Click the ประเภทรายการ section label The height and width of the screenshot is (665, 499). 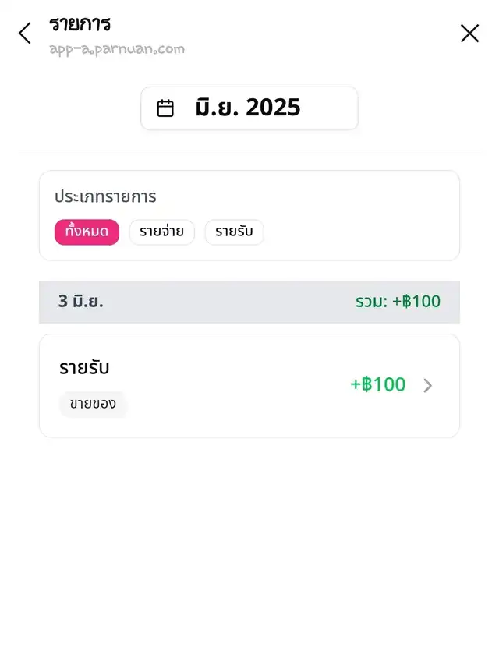105,196
